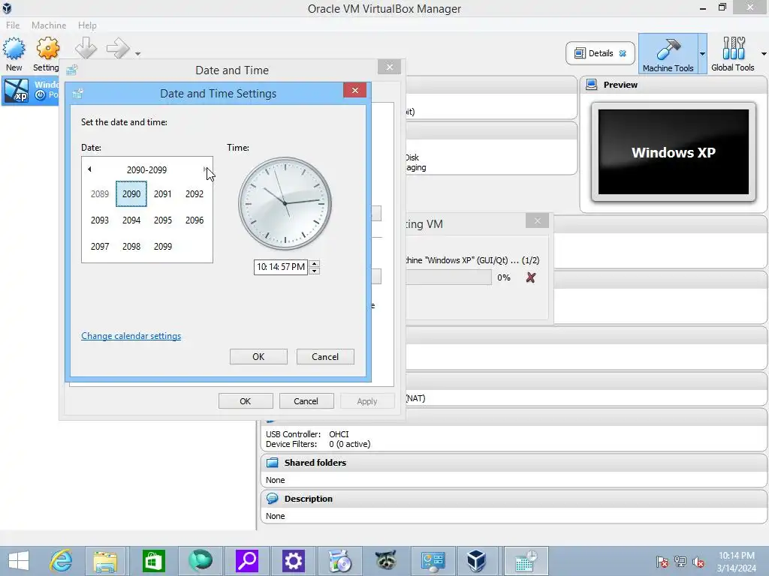Click the Discard down-arrow toolbar icon
The height and width of the screenshot is (576, 769).
86,48
